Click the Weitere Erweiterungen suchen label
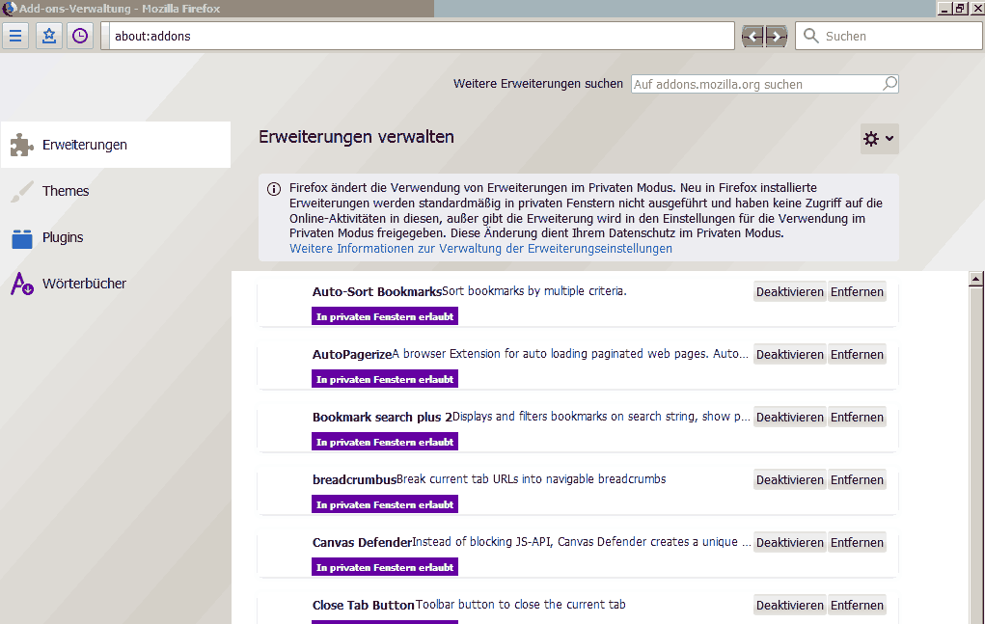Image resolution: width=985 pixels, height=624 pixels. click(x=538, y=84)
